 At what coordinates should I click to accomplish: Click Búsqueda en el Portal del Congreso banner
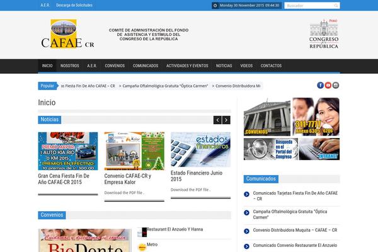pyautogui.click(x=271, y=149)
